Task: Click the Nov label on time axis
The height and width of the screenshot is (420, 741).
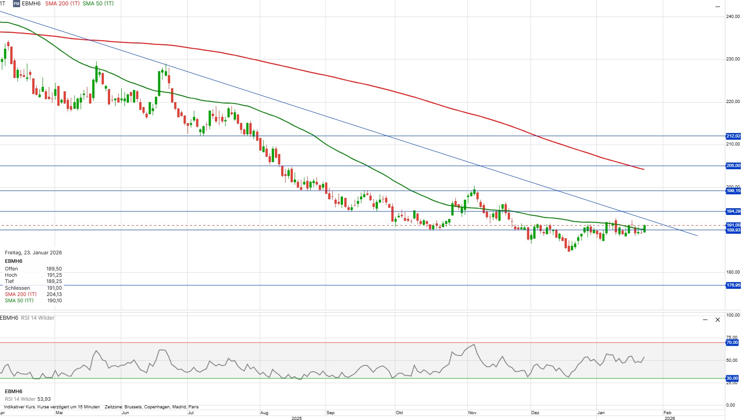Action: pos(472,413)
